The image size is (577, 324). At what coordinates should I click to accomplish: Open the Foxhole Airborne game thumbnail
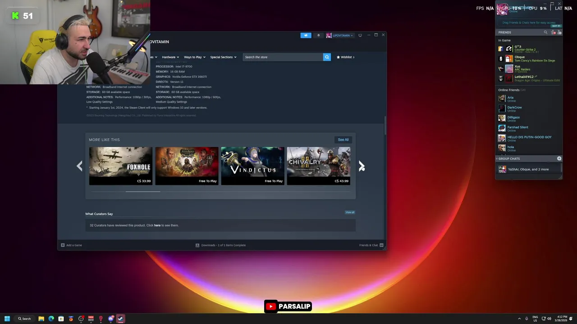pos(120,166)
